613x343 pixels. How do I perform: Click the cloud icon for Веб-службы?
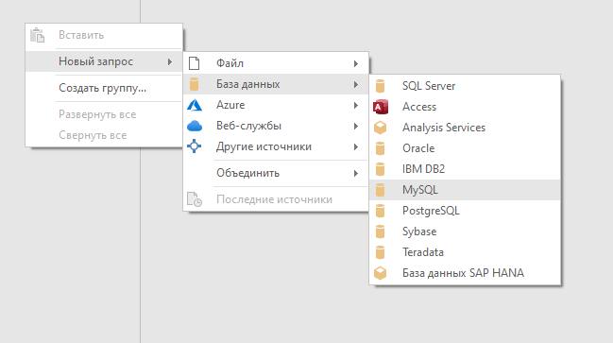195,126
